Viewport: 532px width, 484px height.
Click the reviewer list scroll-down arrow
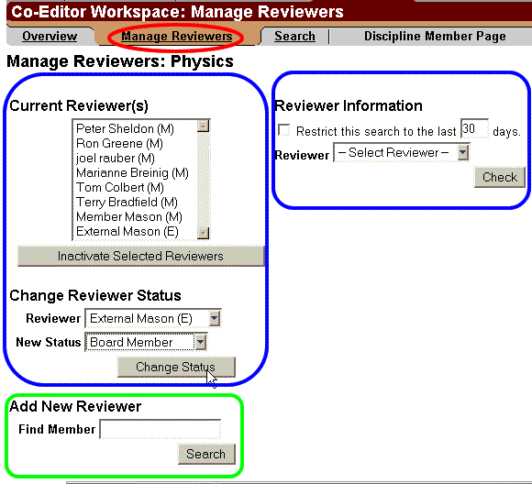coord(204,233)
